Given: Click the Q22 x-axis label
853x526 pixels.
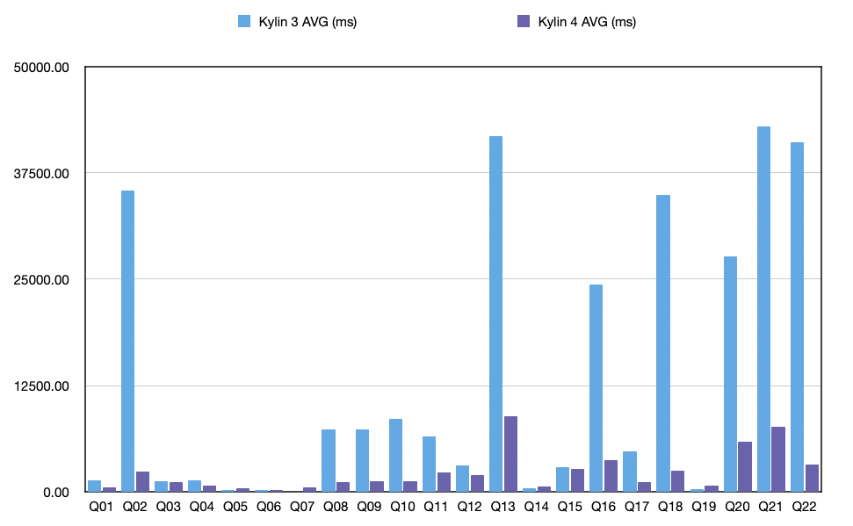Looking at the screenshot, I should tap(804, 507).
